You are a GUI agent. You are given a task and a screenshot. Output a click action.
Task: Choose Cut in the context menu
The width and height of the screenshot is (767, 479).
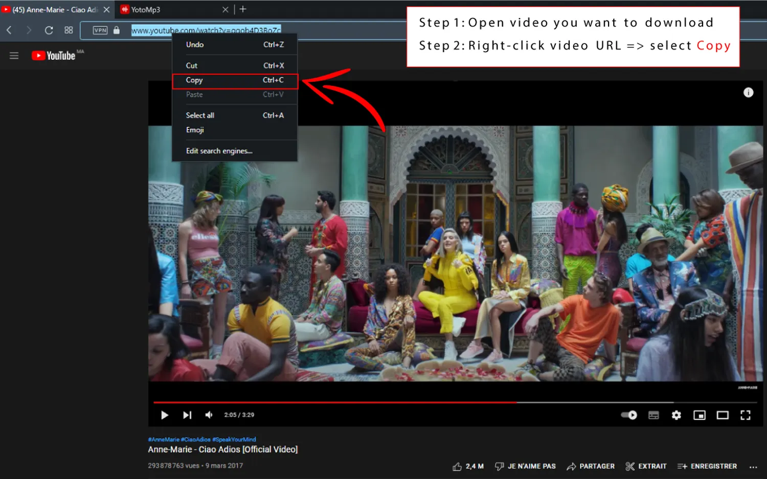coord(235,65)
